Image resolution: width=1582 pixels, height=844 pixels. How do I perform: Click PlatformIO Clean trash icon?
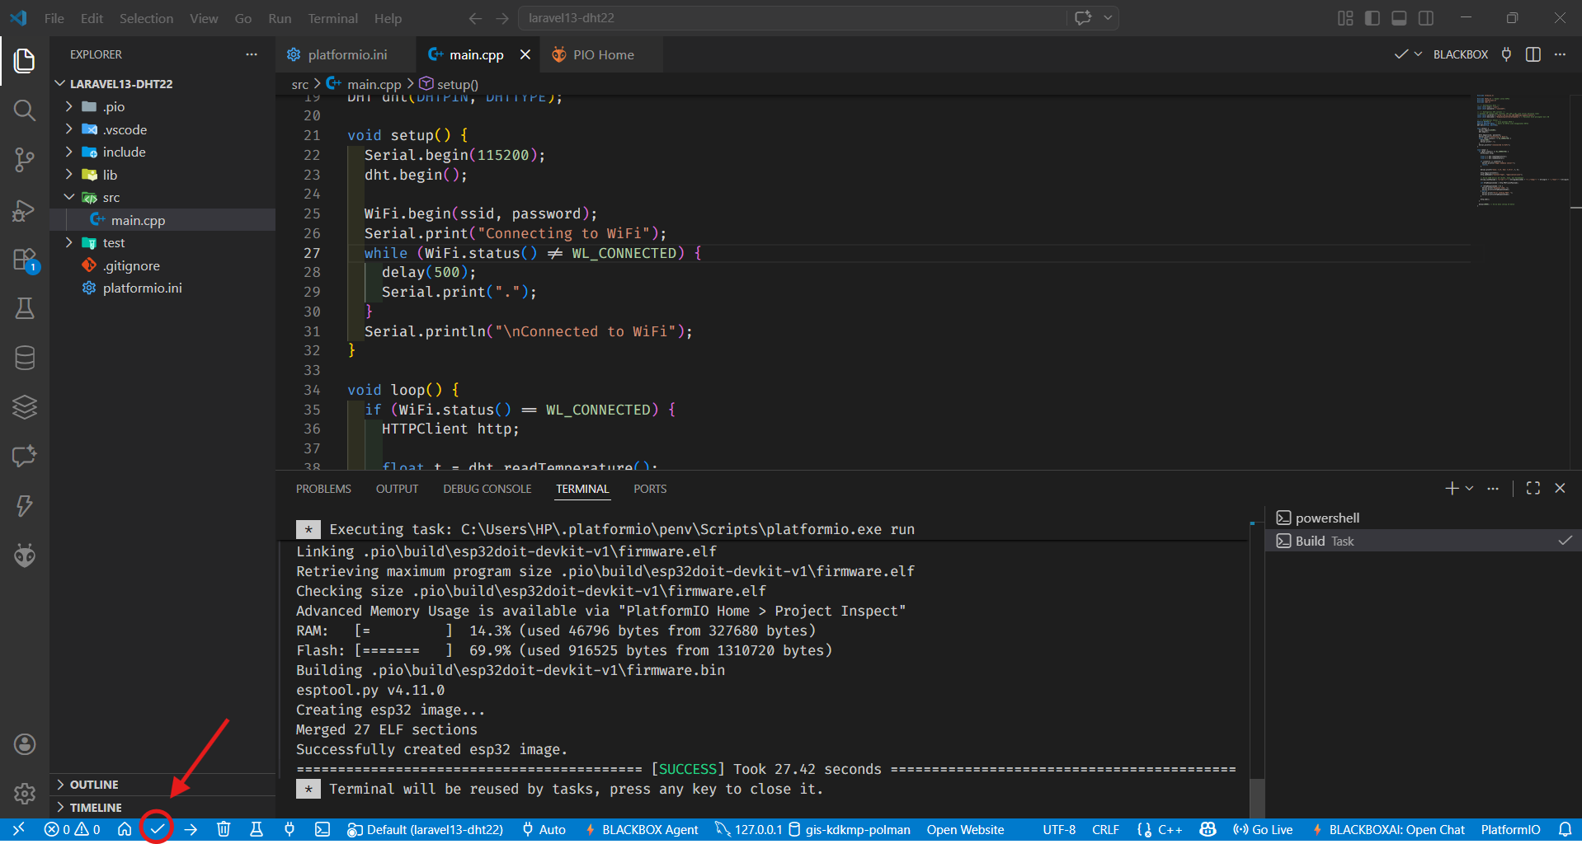point(224,829)
